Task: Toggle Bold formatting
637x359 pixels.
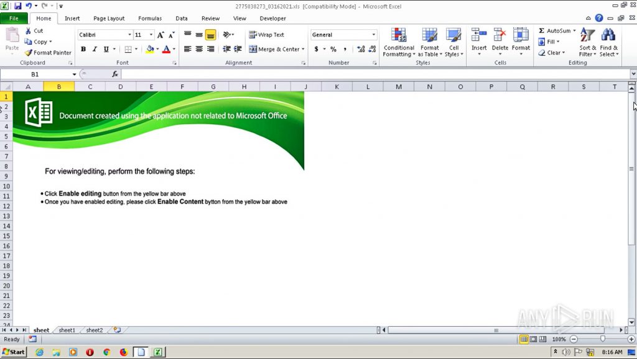Action: click(83, 49)
